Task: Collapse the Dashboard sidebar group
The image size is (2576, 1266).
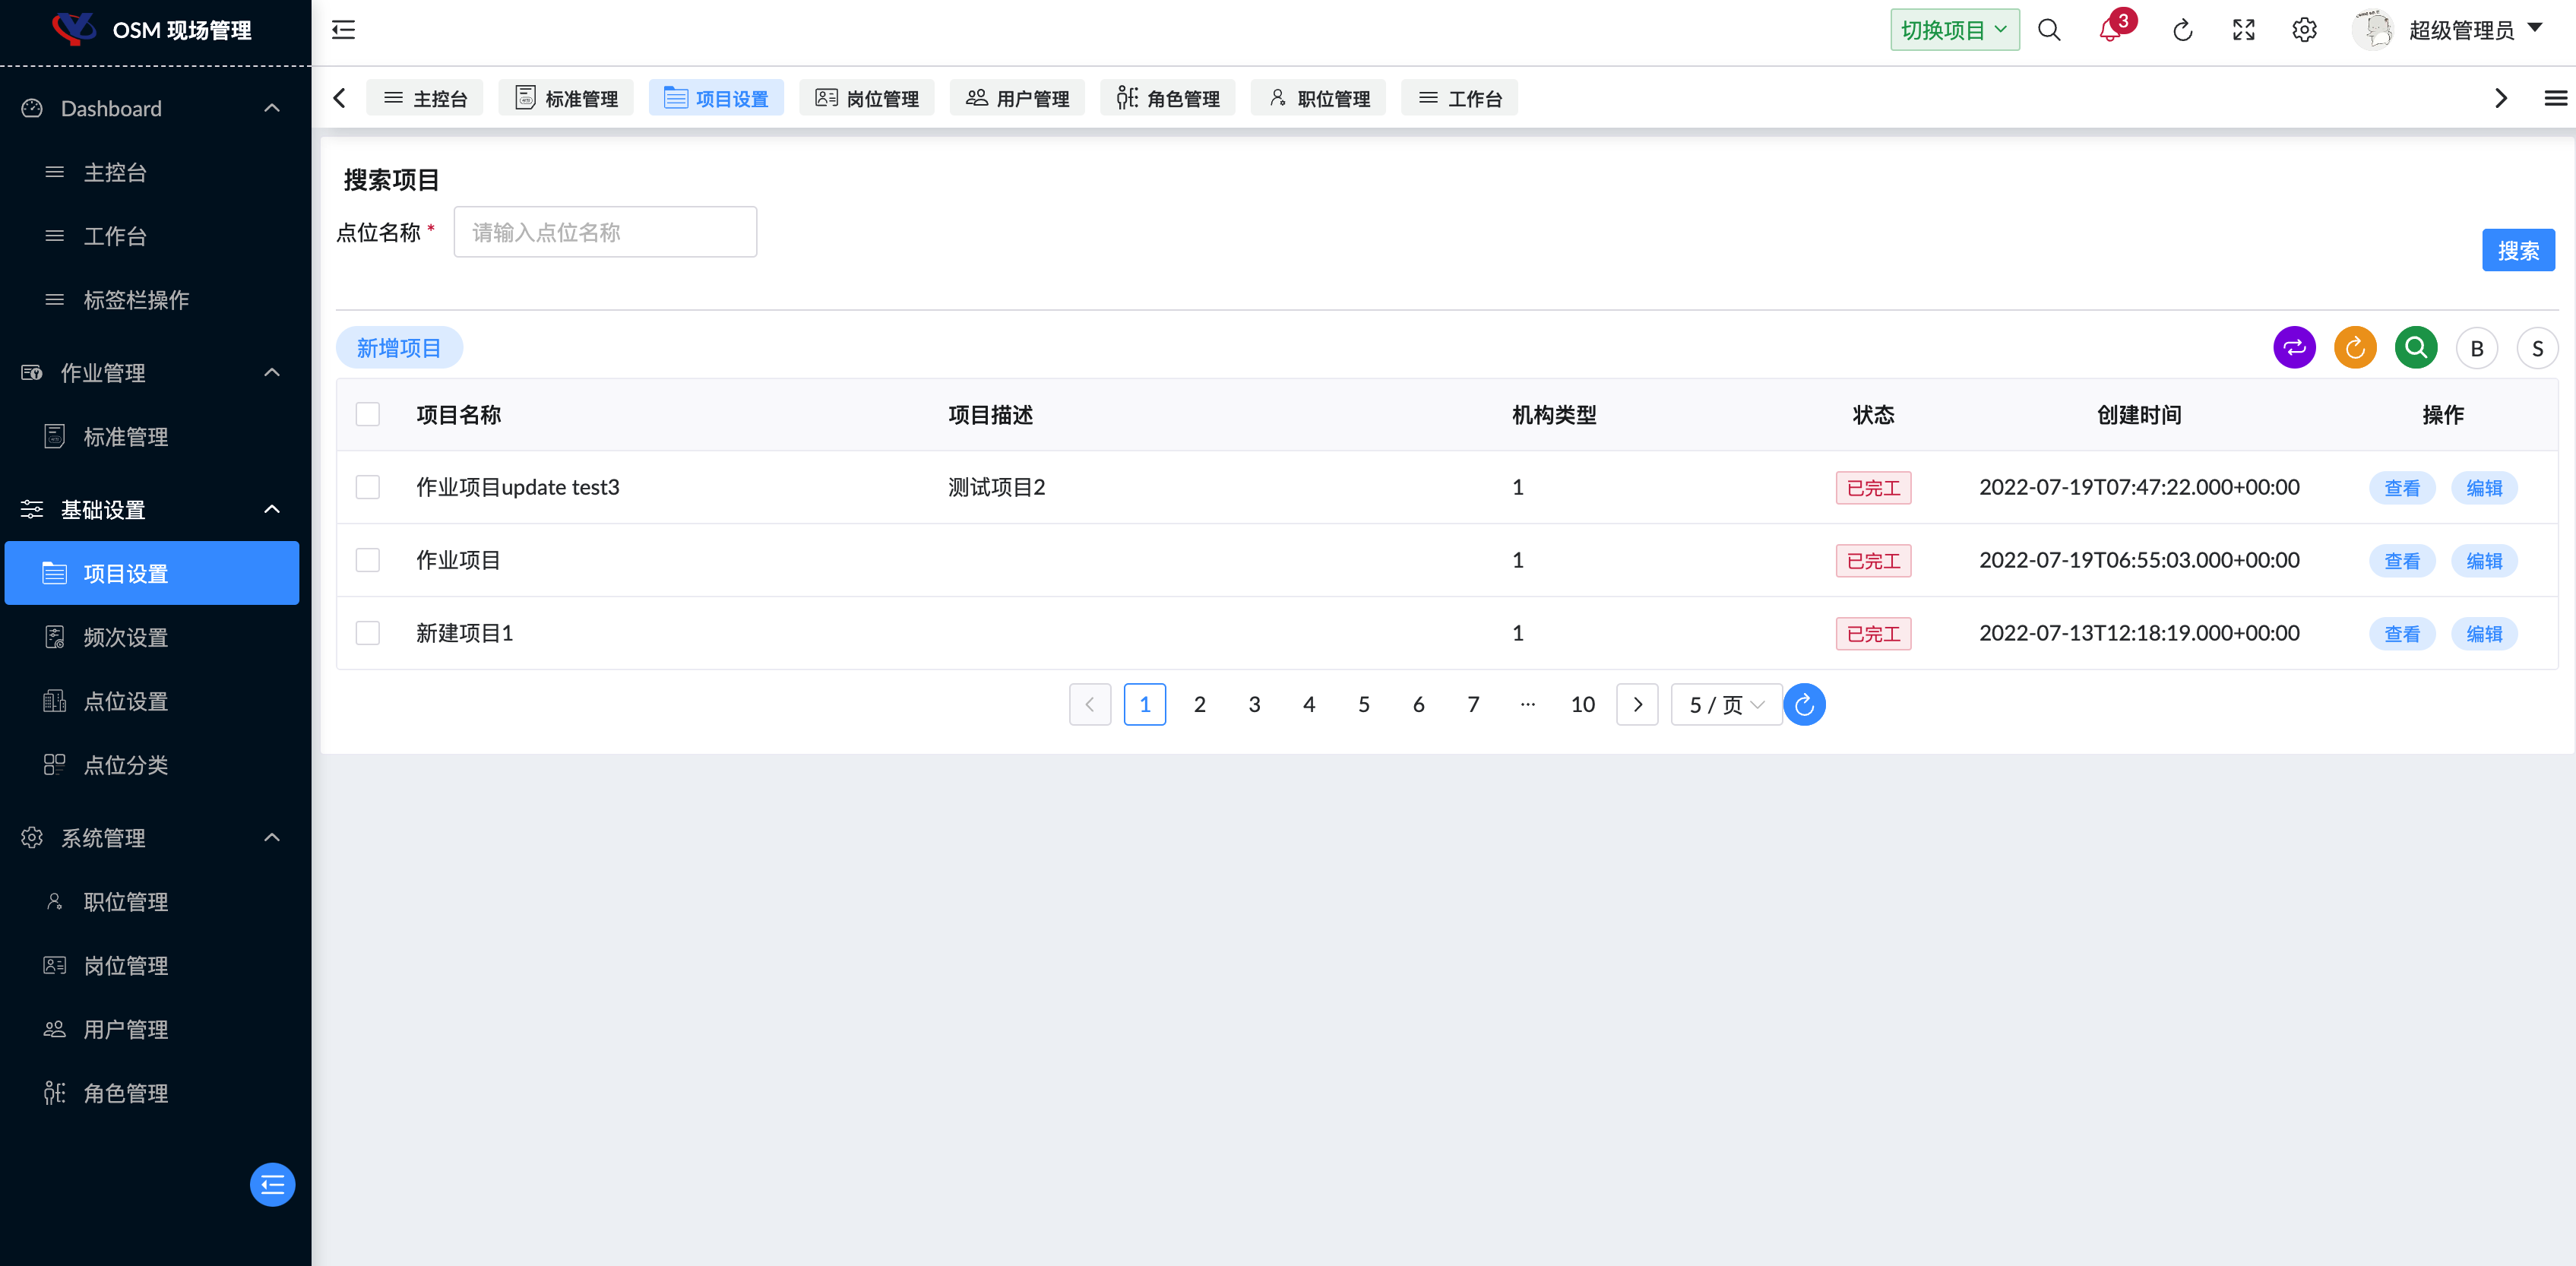Action: [x=272, y=108]
